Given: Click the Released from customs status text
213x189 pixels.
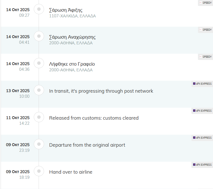Looking at the screenshot, I should point(94,118).
